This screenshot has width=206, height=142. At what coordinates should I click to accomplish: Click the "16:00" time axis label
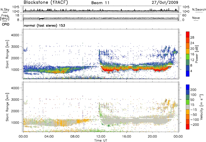point(126,137)
